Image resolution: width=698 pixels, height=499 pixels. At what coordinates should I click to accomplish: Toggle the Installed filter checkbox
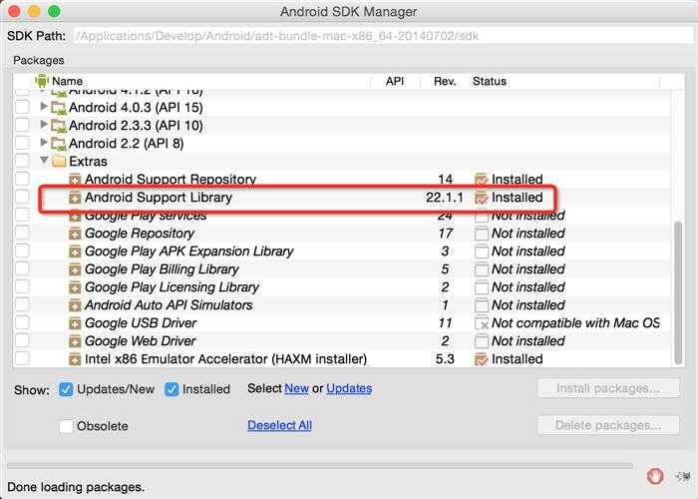point(172,389)
